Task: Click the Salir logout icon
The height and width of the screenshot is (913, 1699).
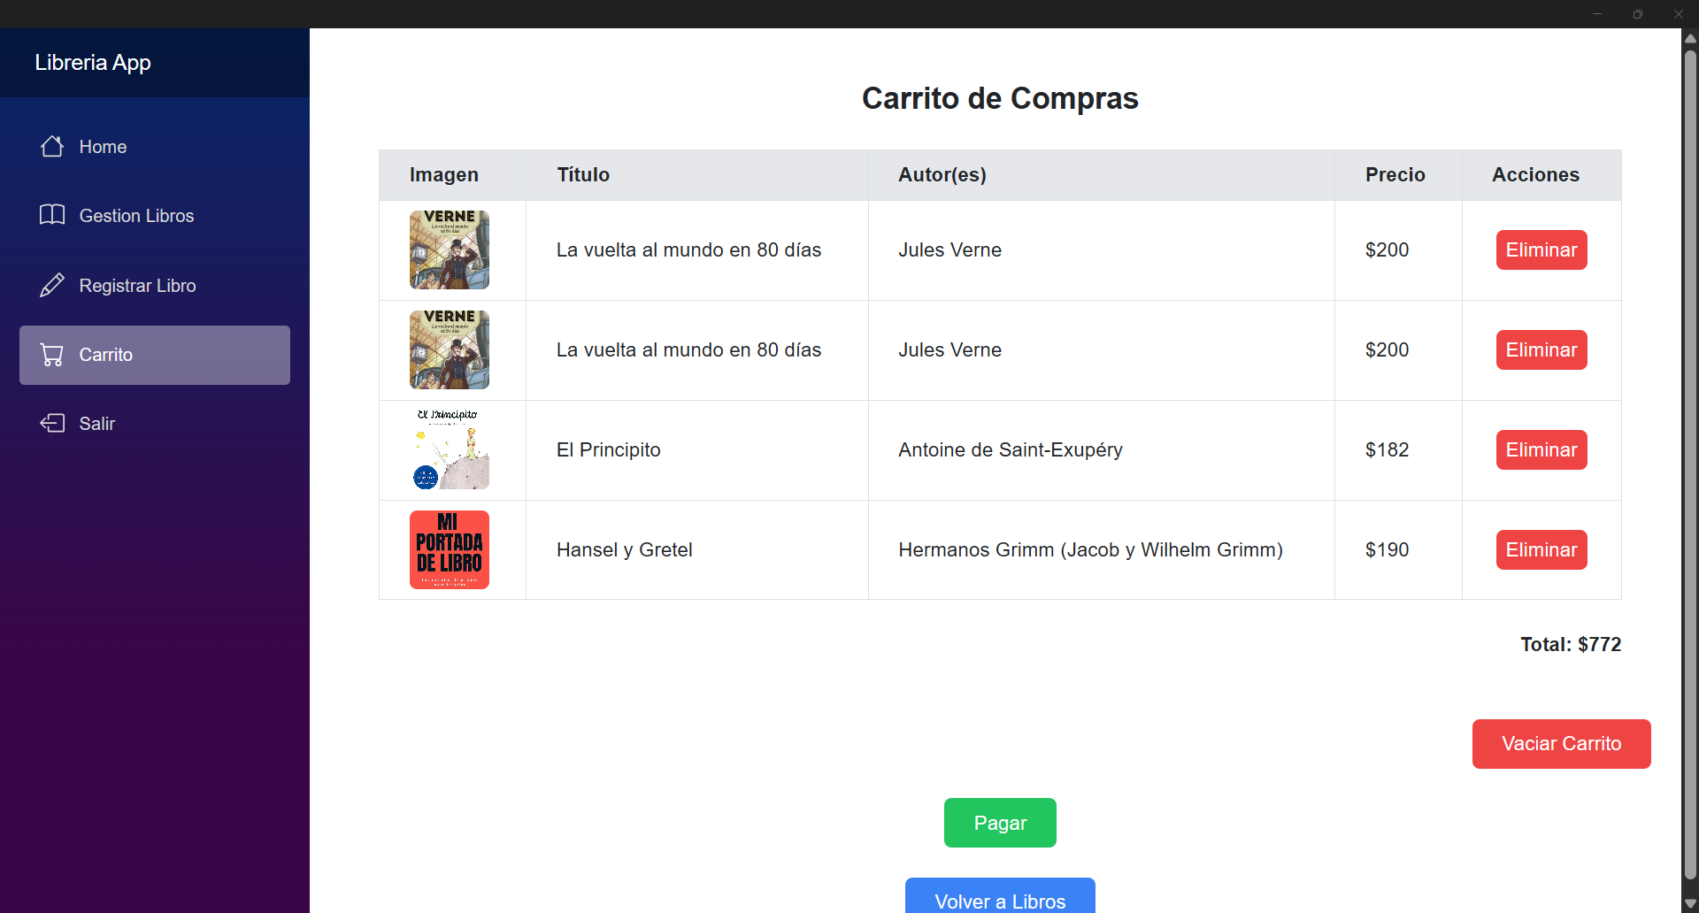Action: tap(52, 423)
